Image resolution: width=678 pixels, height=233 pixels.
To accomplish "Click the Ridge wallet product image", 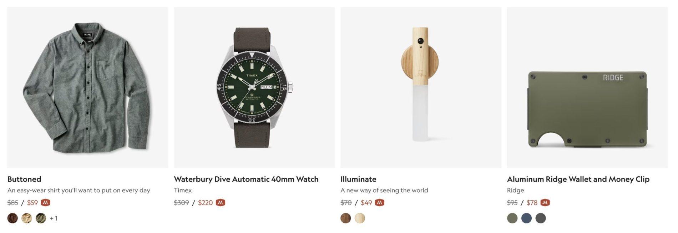I will [x=587, y=87].
